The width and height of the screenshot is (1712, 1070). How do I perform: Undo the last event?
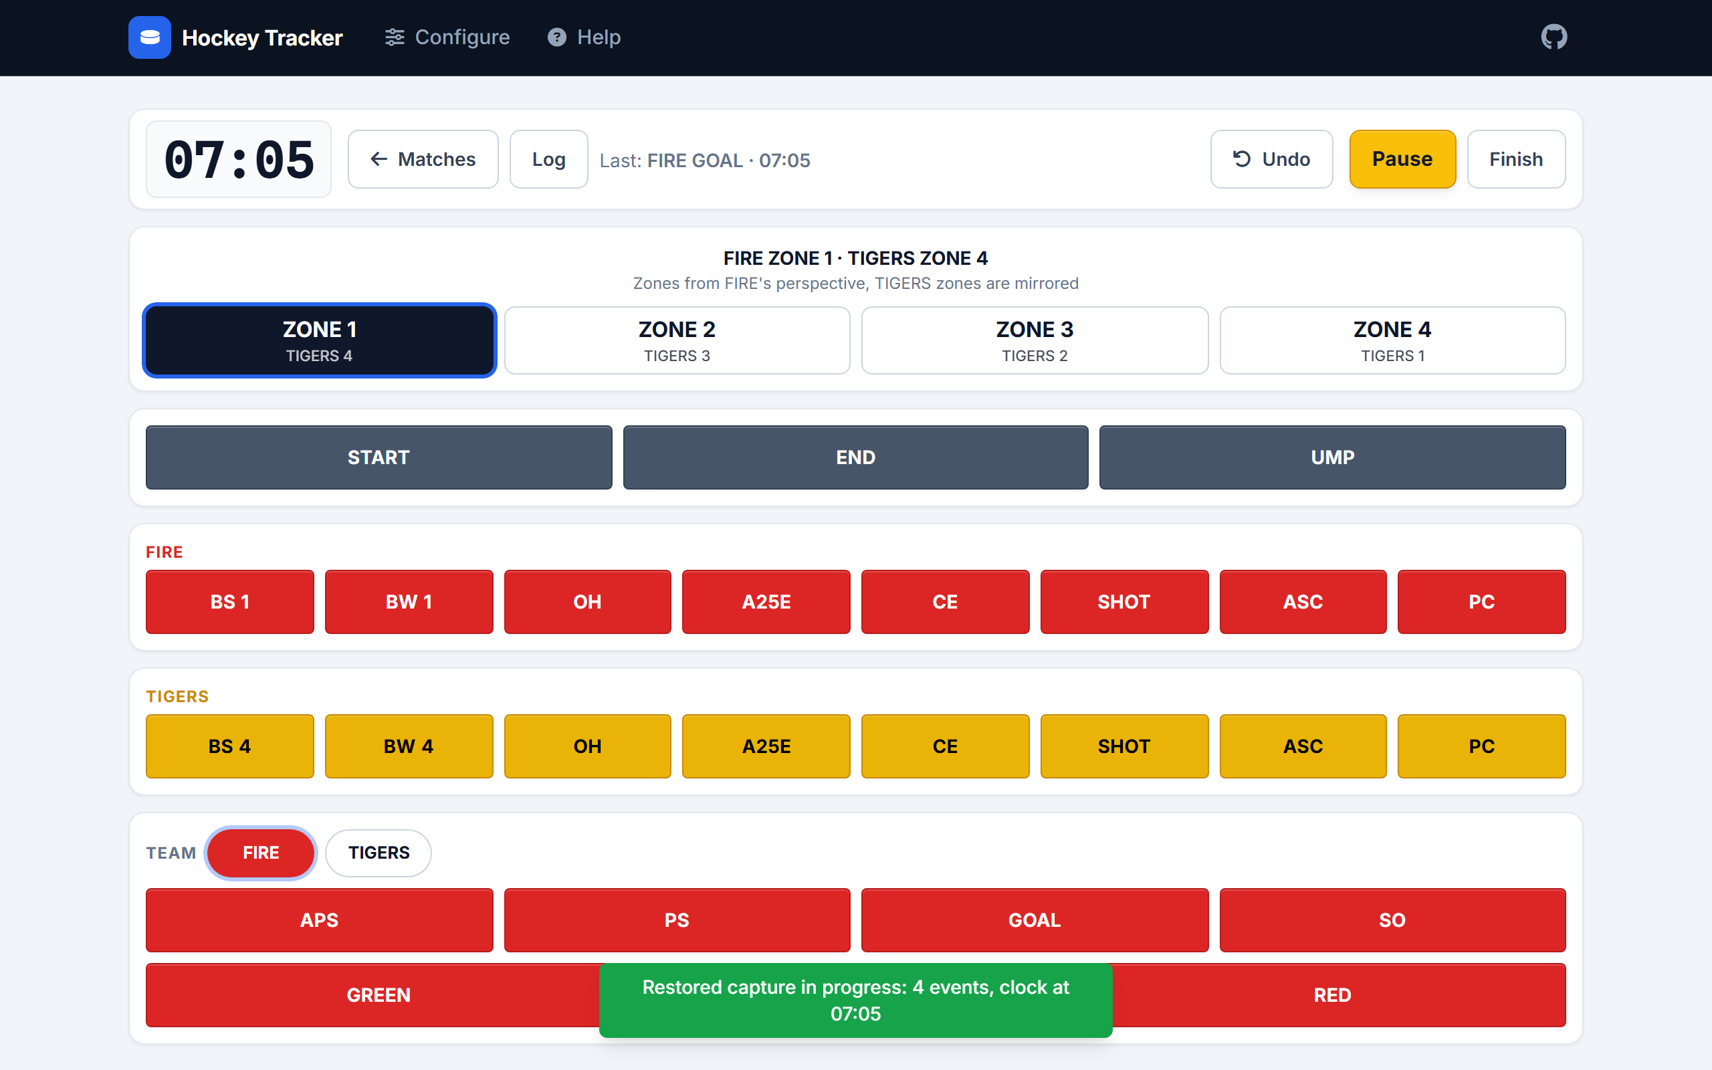point(1271,159)
